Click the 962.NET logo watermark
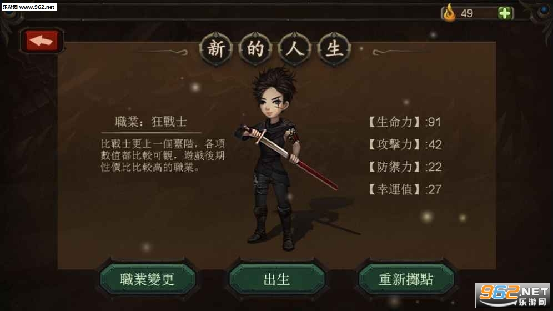This screenshot has height=311, width=553. pyautogui.click(x=513, y=295)
